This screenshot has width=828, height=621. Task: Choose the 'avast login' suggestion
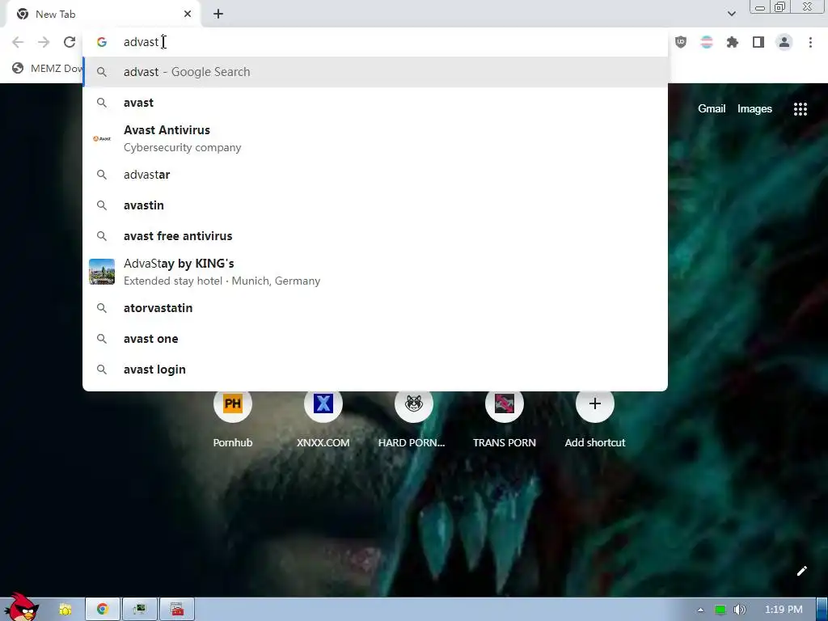[x=375, y=369]
